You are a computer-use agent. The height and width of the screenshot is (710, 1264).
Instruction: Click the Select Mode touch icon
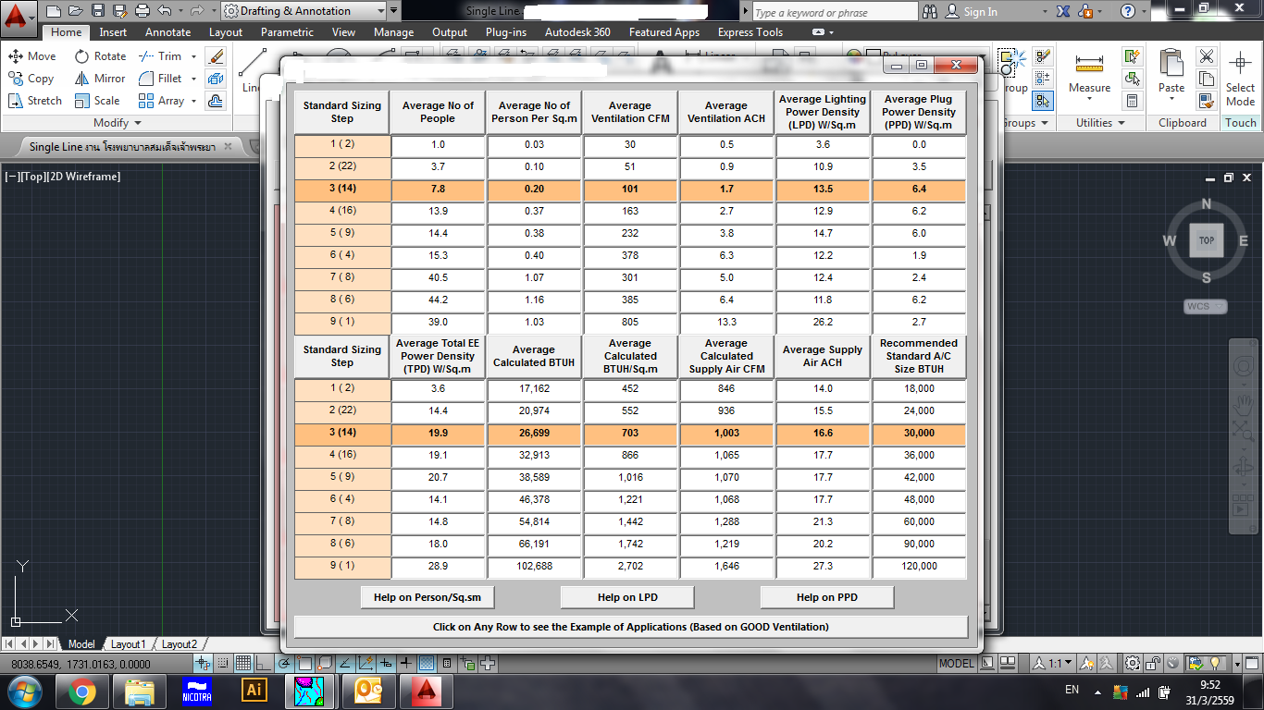click(1240, 78)
